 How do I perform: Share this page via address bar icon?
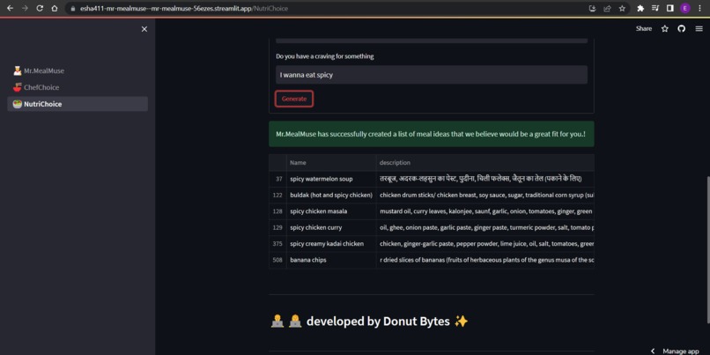(607, 8)
